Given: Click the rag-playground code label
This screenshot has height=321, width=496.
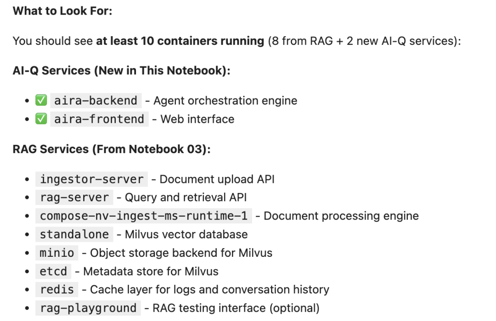Looking at the screenshot, I should point(88,308).
